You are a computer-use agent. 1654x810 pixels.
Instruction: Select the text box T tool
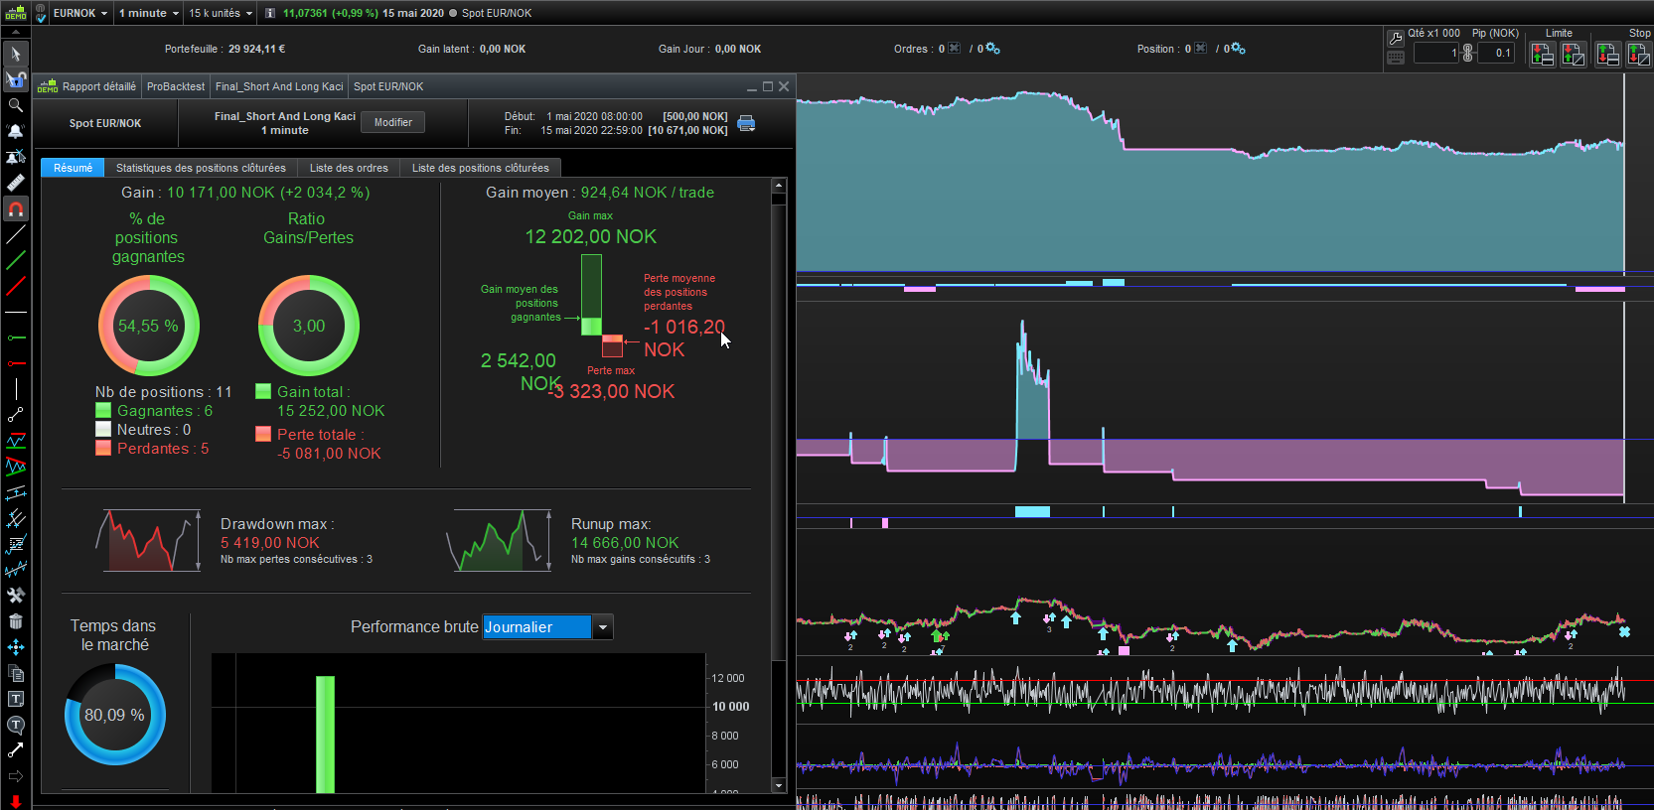[x=16, y=699]
